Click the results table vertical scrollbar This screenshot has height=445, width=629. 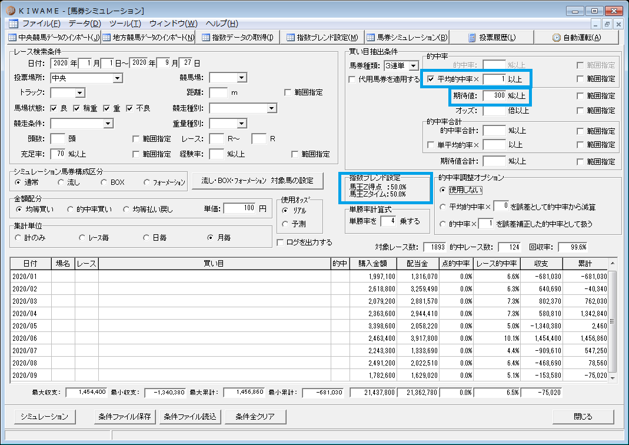[612, 320]
